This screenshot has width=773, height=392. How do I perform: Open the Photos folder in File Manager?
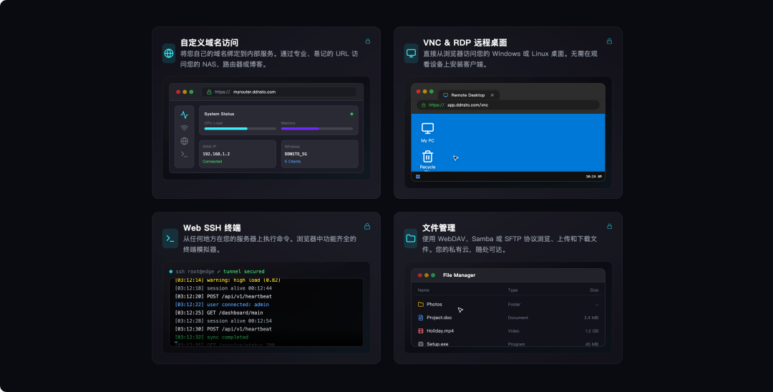tap(434, 304)
